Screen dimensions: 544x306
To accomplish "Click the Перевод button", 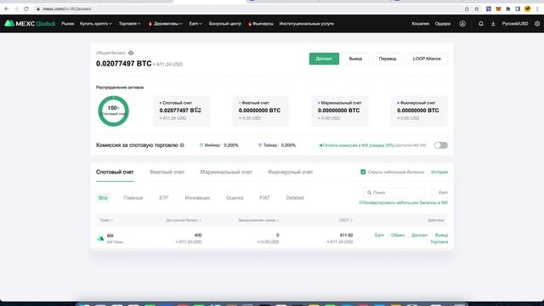I will [388, 59].
